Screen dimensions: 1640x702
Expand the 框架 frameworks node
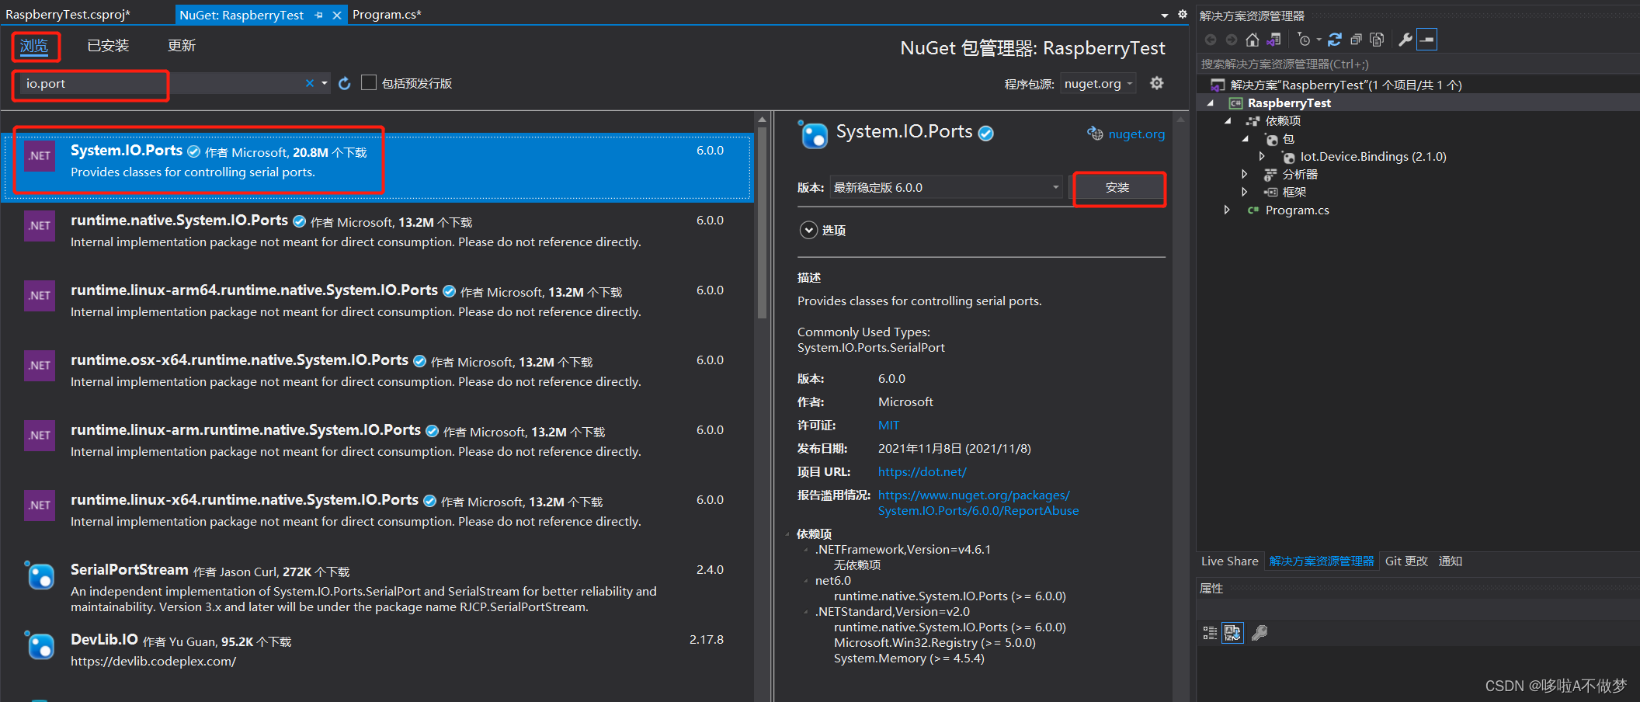pos(1245,193)
